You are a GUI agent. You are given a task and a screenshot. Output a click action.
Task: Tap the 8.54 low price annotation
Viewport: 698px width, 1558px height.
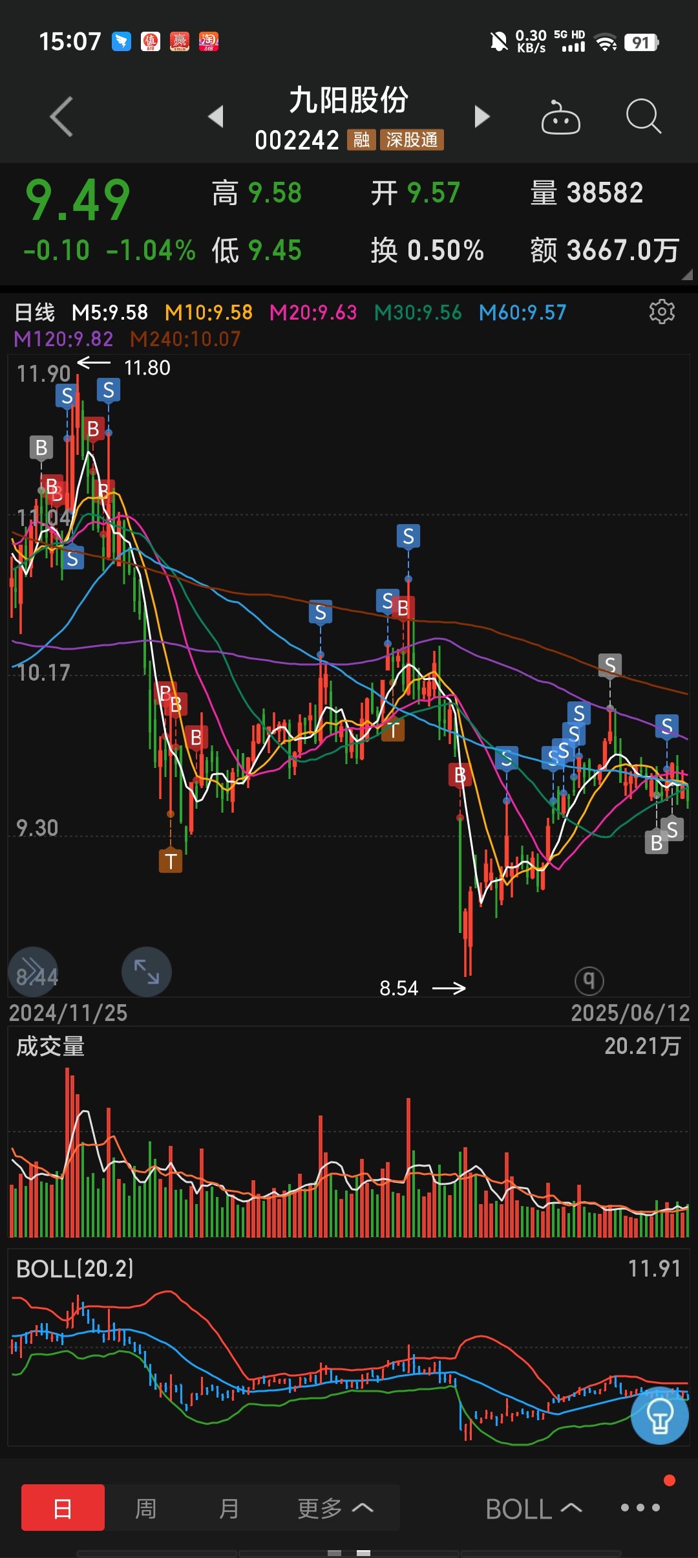(x=399, y=988)
